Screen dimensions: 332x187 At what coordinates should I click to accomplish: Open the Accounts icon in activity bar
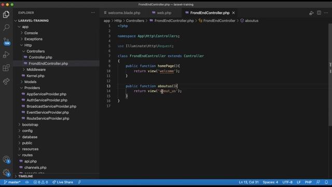tap(6, 159)
